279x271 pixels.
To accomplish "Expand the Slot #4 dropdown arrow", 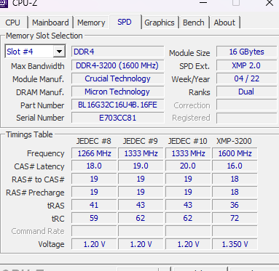I will point(59,52).
